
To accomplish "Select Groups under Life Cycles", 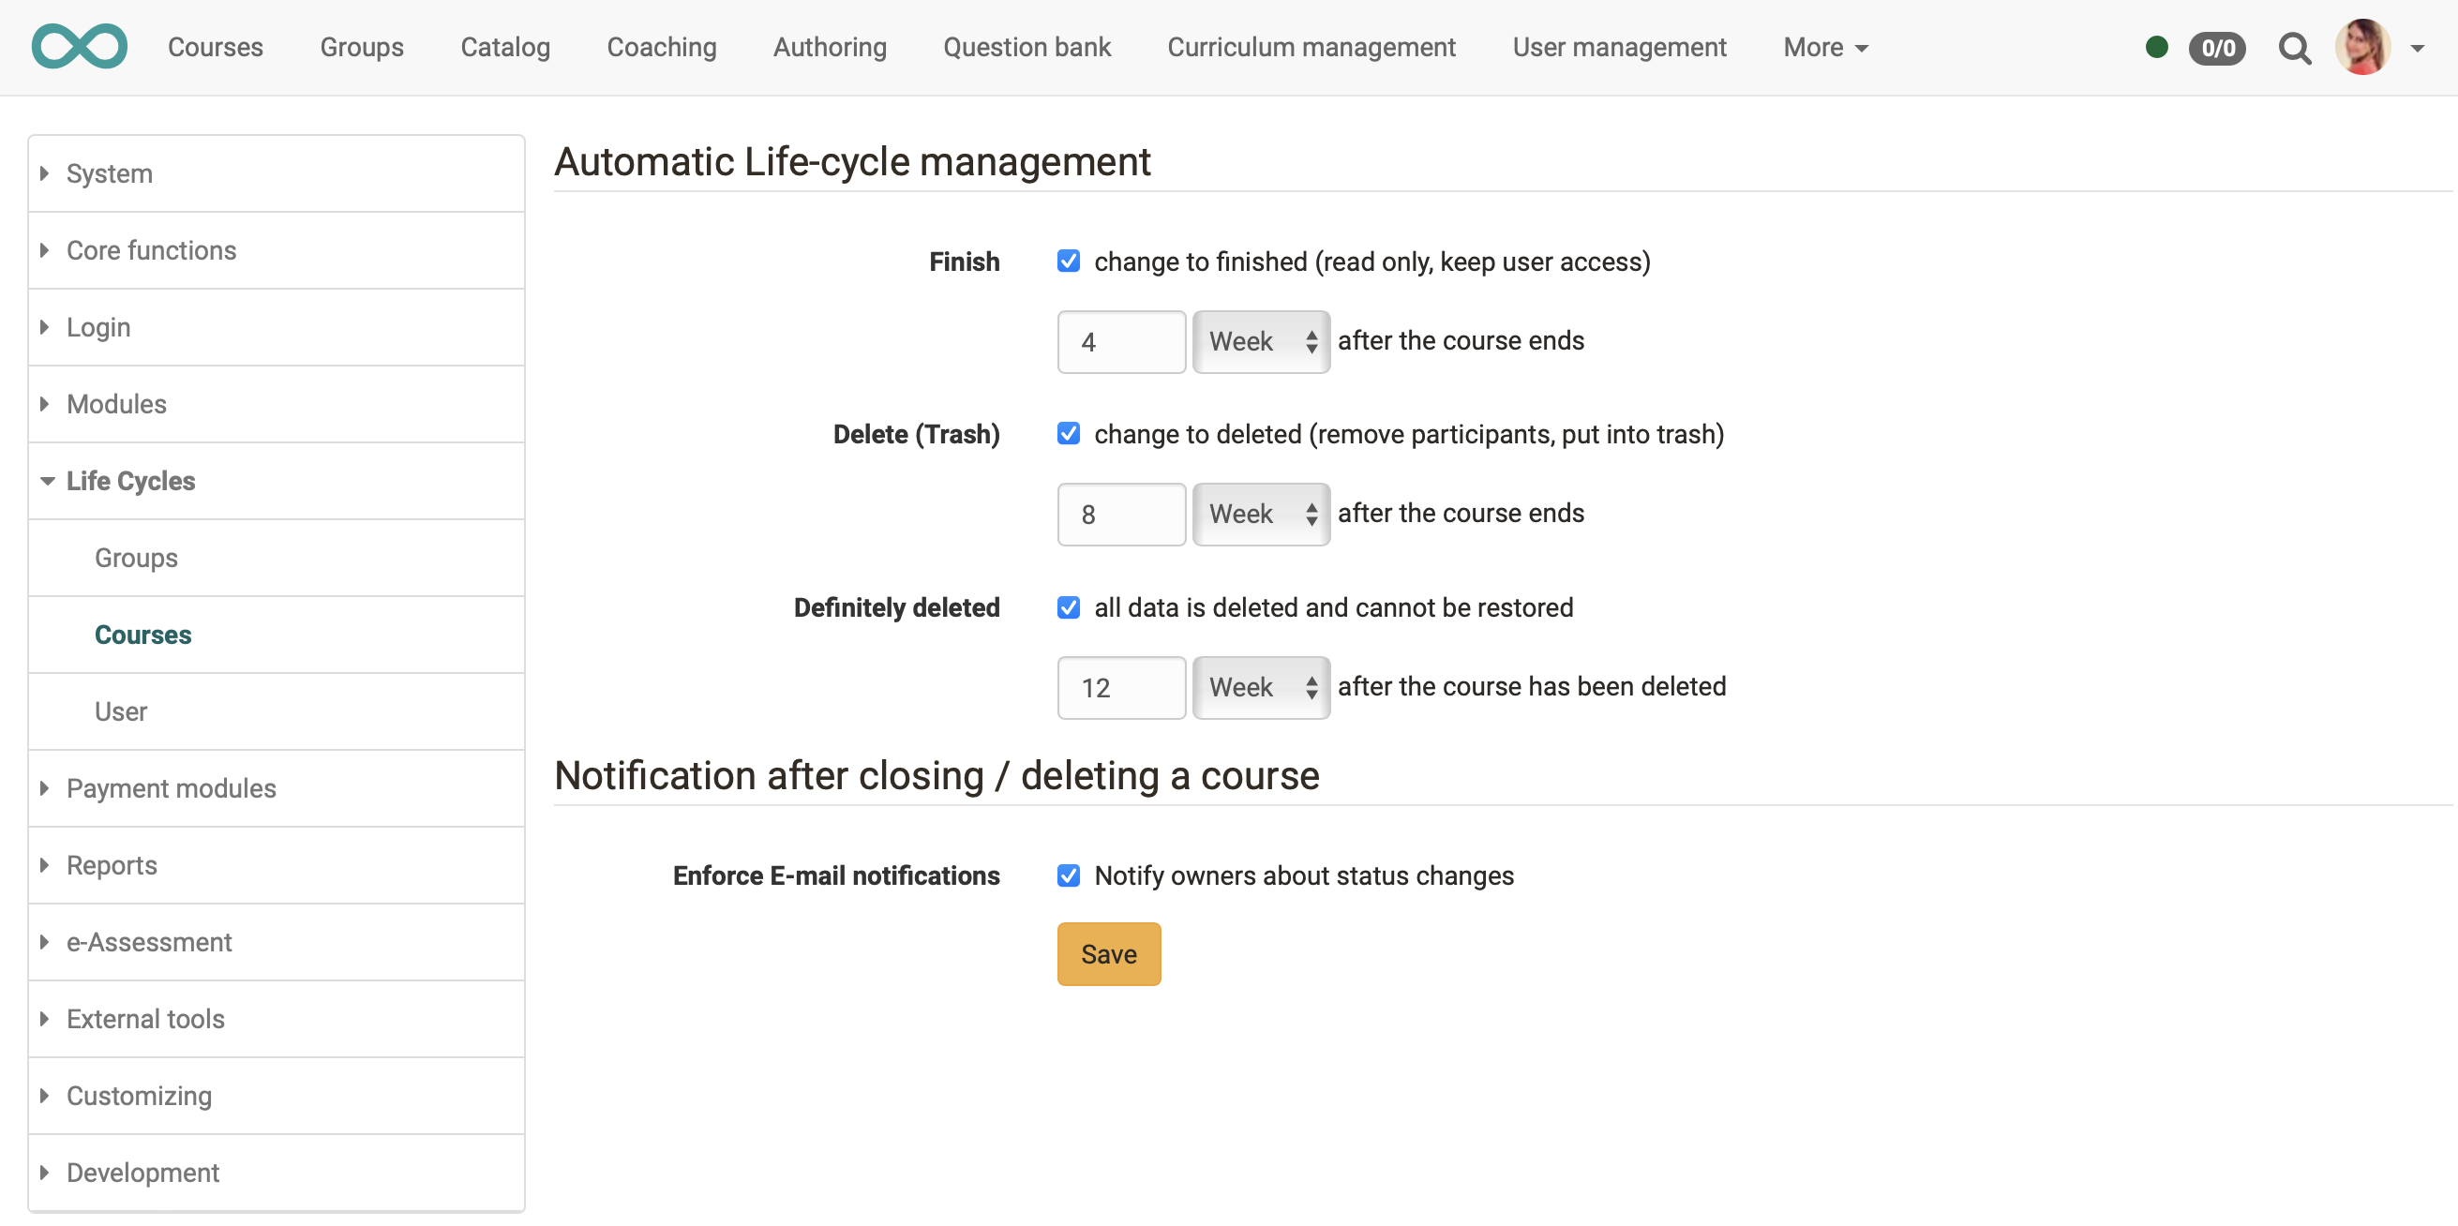I will (x=277, y=558).
